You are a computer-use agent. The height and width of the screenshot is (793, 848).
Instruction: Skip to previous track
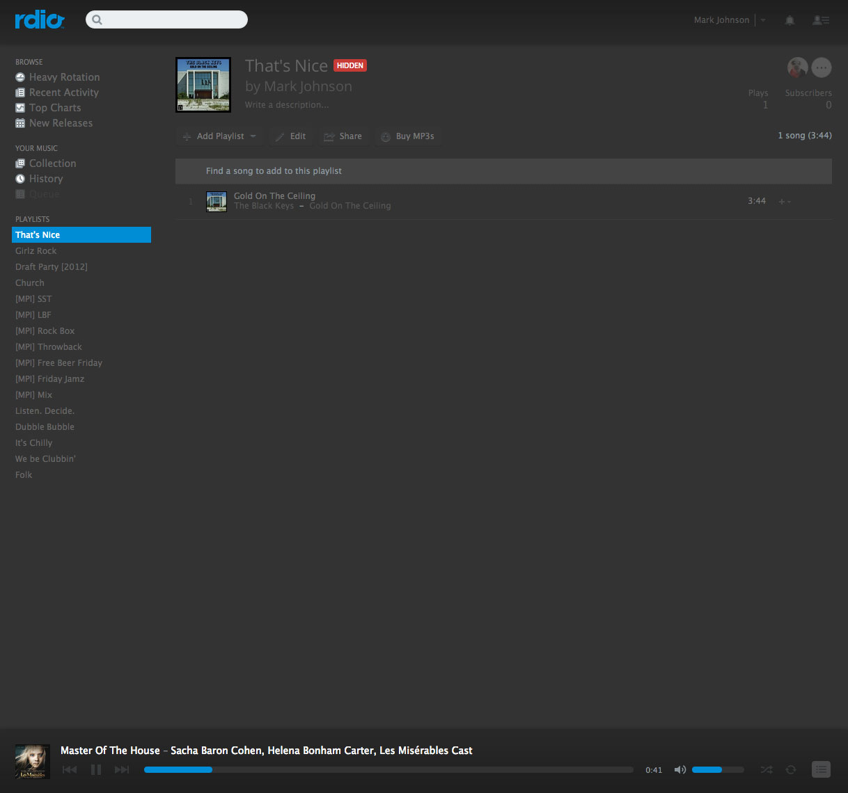70,769
